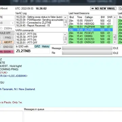Sort beacons by Bnd column header
This screenshot has width=122, height=122.
coord(72,17)
